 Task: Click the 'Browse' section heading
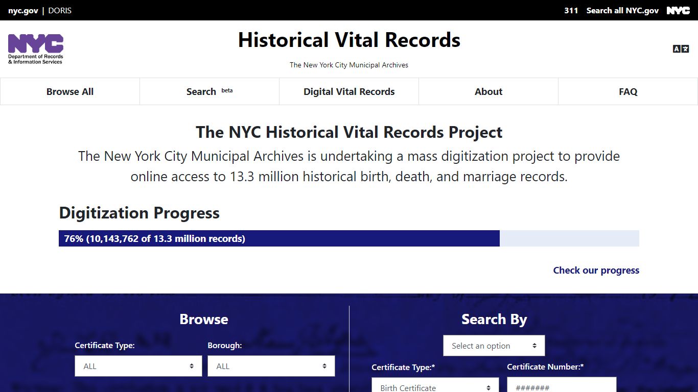204,320
